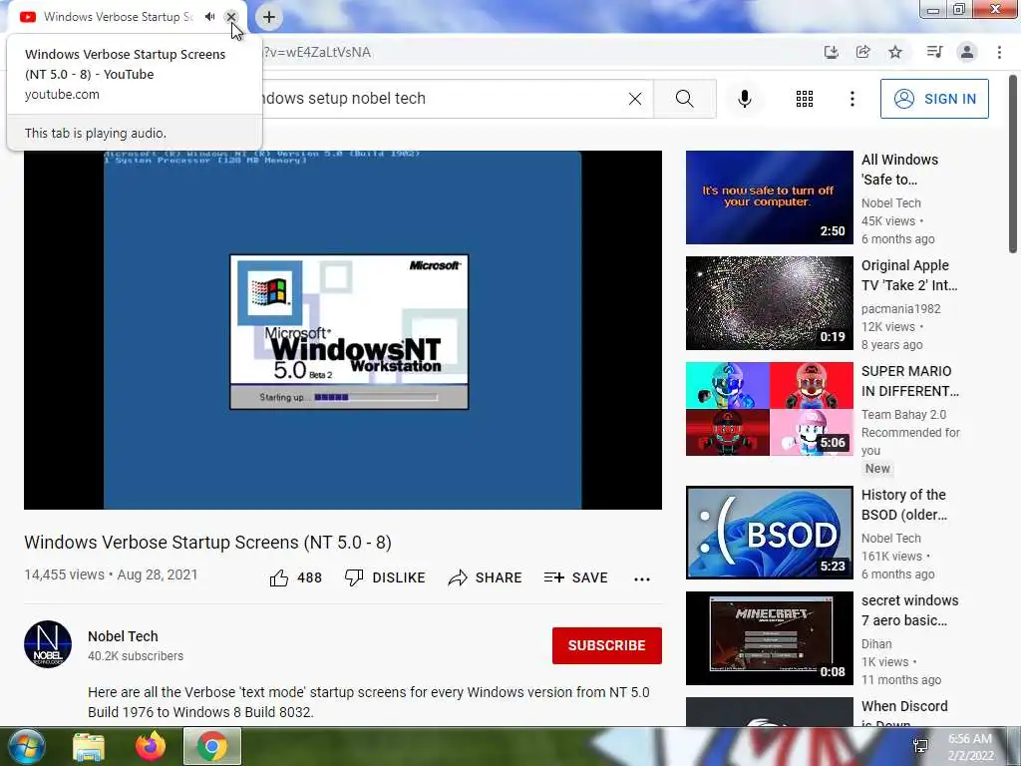The image size is (1021, 766).
Task: Click the install app icon in the address bar
Action: click(831, 52)
